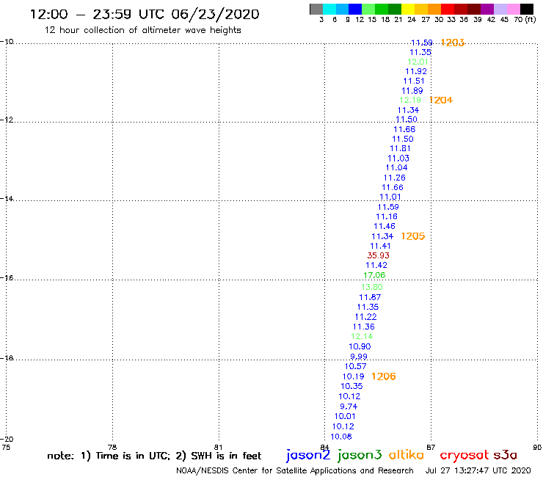Click the altika satellite legend label

click(407, 455)
